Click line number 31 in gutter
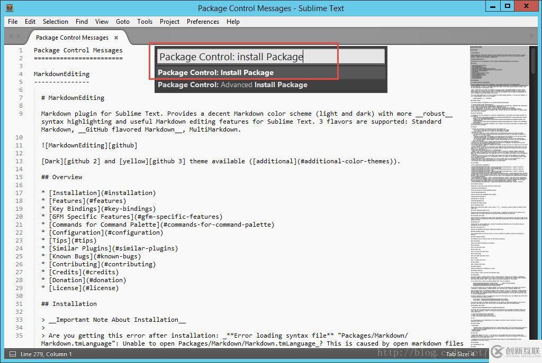 19,304
